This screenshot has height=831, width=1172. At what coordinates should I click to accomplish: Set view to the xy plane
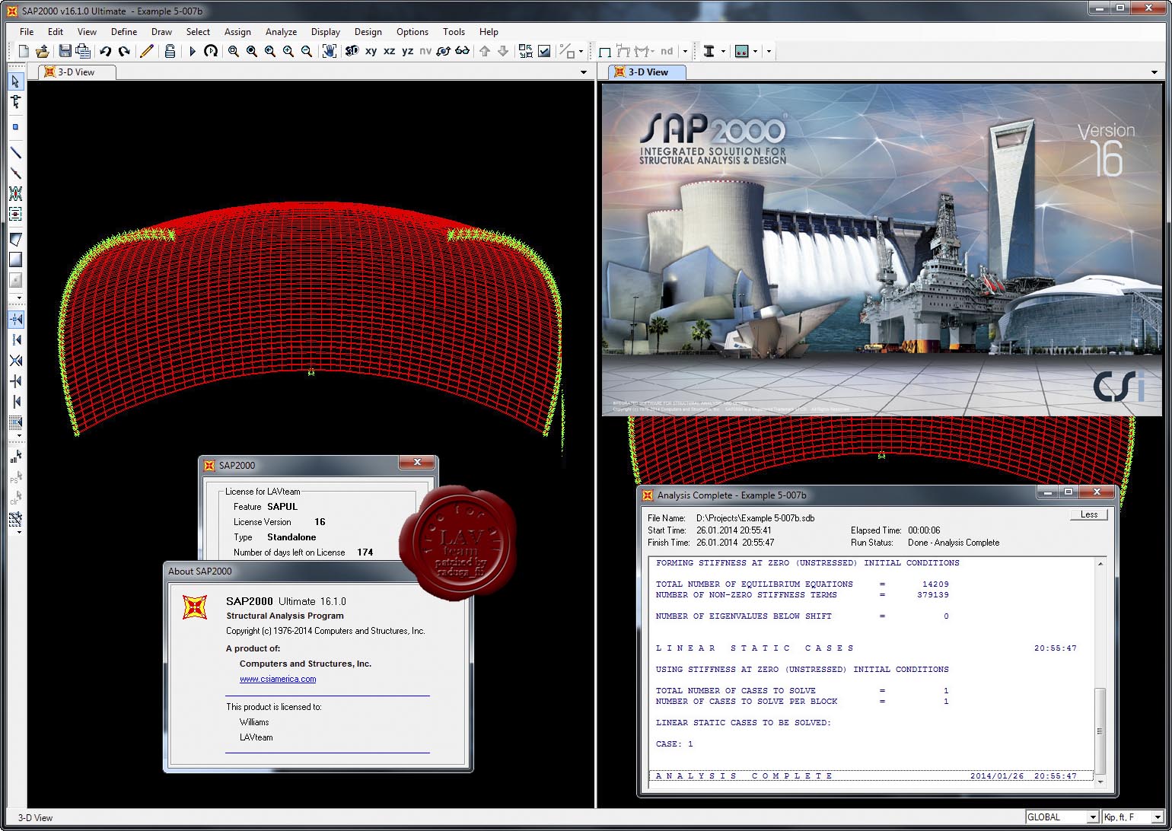point(371,51)
